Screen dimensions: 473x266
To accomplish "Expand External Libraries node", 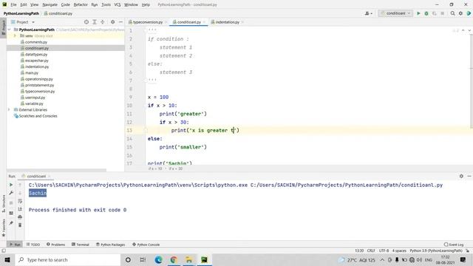I will point(10,110).
